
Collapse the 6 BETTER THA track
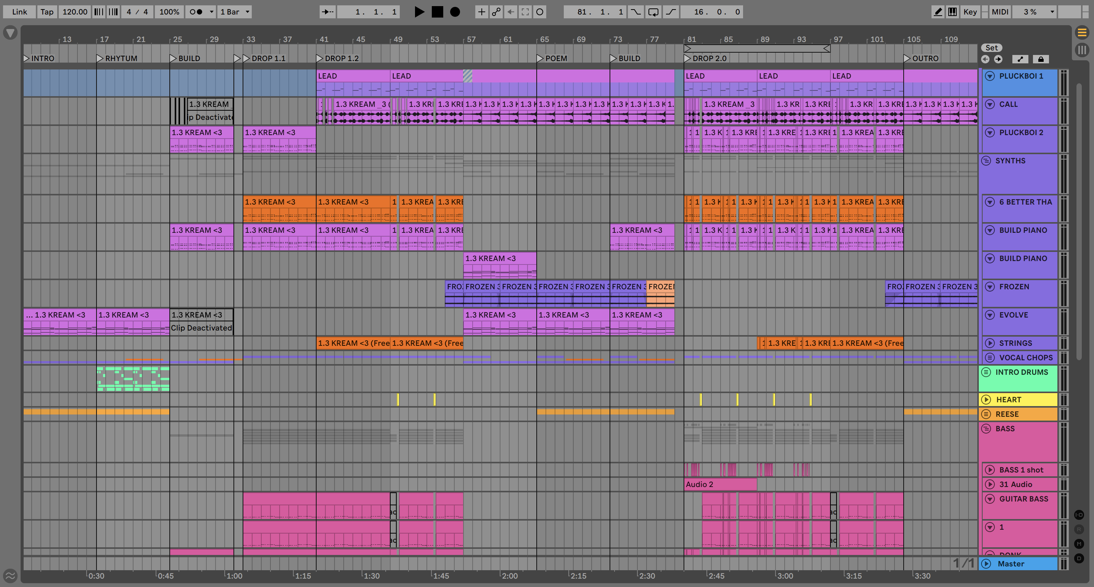(x=990, y=202)
